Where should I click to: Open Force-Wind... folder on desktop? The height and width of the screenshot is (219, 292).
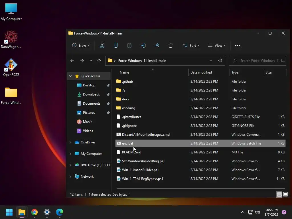(11, 96)
